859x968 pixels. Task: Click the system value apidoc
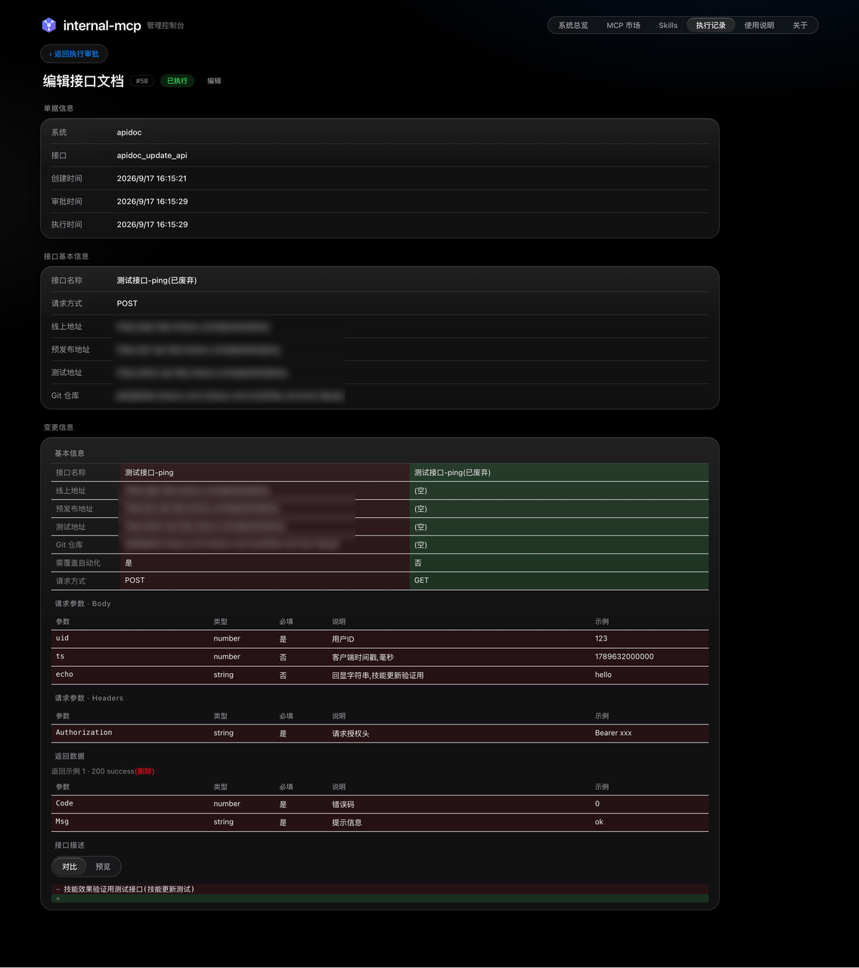tap(129, 132)
